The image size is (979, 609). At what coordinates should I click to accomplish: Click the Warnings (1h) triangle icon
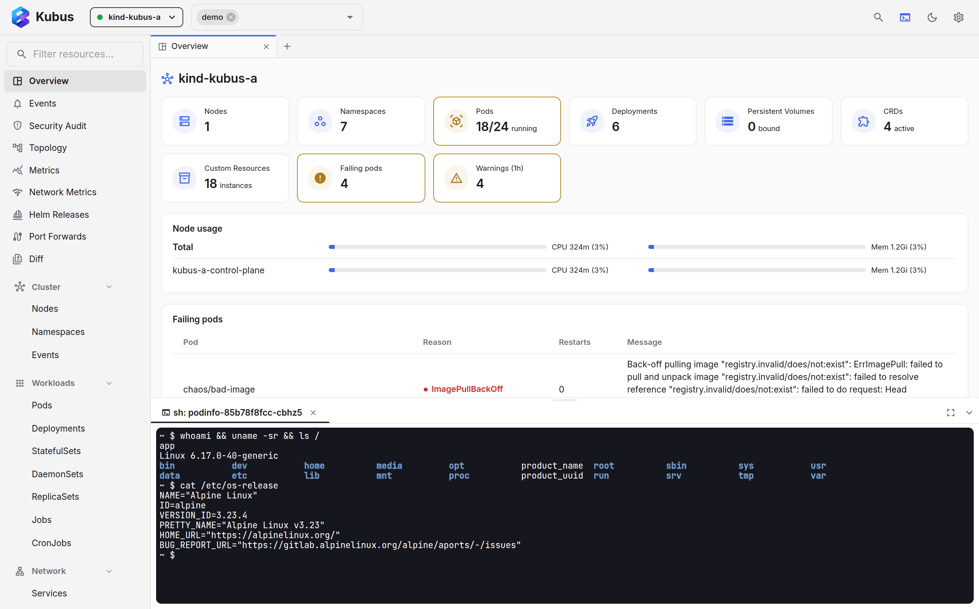pos(456,178)
